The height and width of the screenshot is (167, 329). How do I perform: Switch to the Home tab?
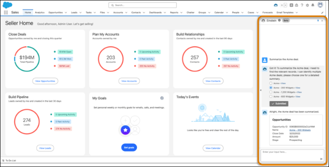coord(28,13)
